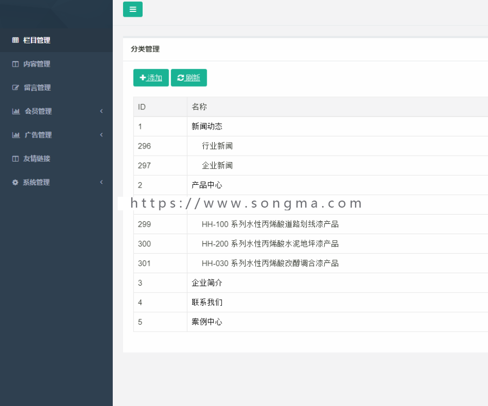Expand the 会员管理 submenu chevron
The height and width of the screenshot is (406, 488).
pyautogui.click(x=101, y=111)
